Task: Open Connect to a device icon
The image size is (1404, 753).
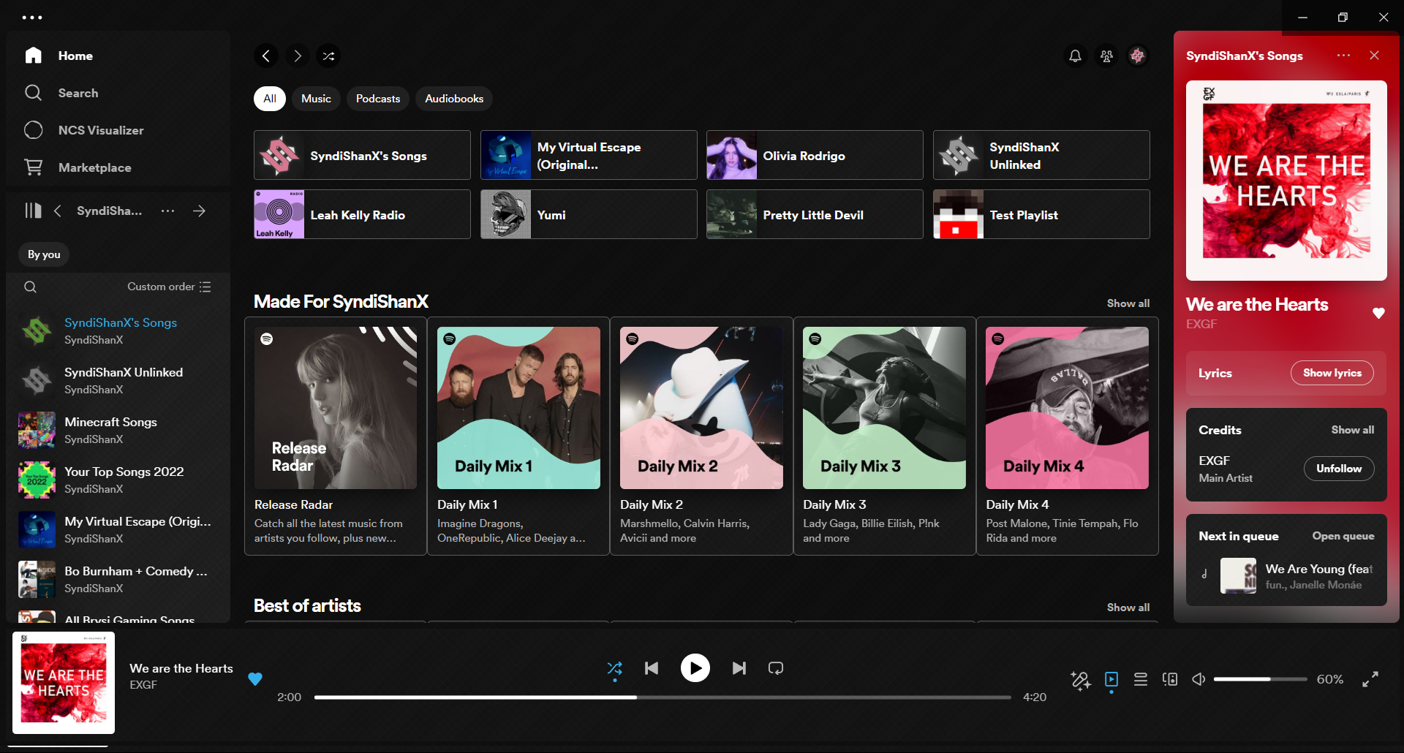Action: click(x=1170, y=679)
